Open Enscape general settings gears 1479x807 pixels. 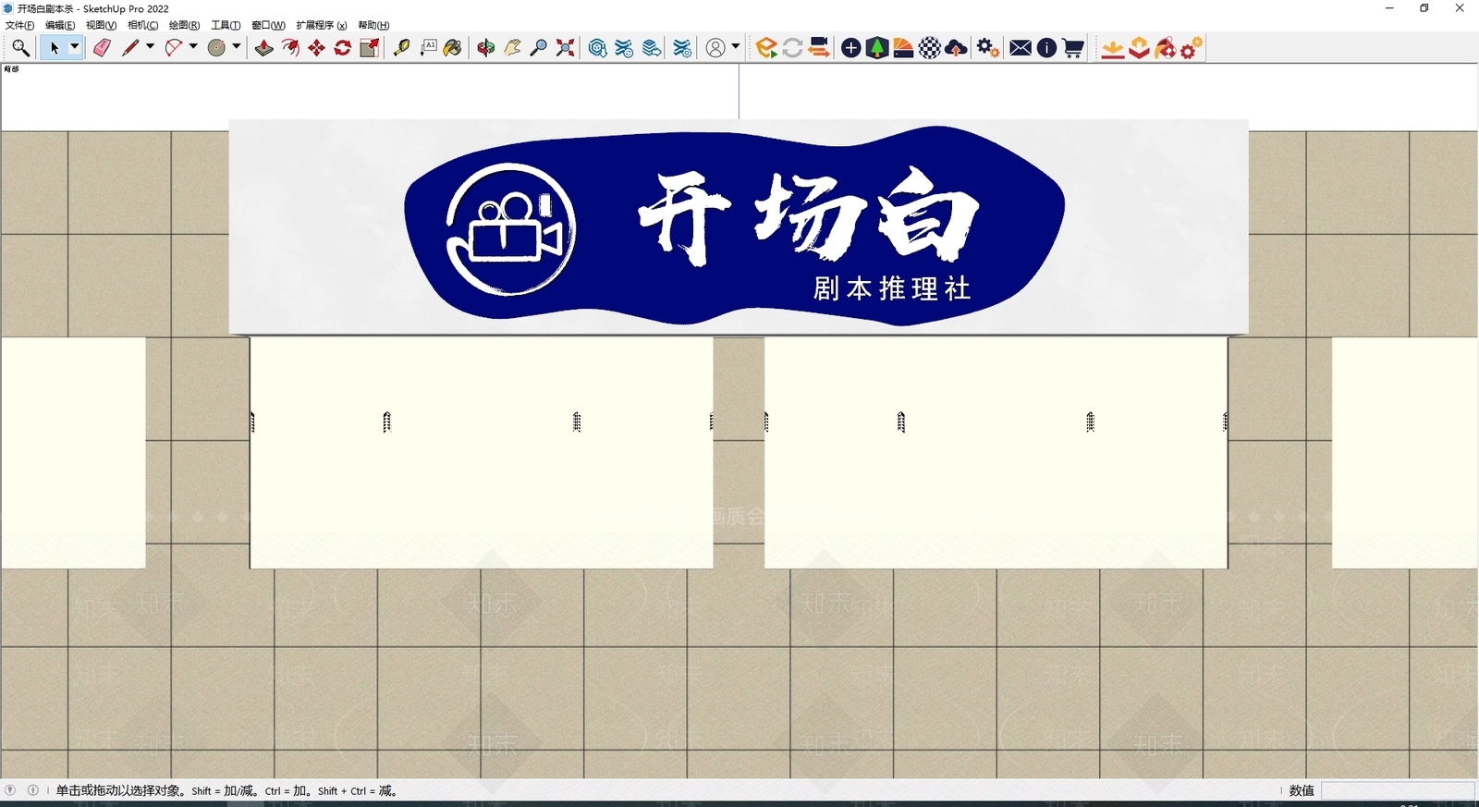pyautogui.click(x=988, y=48)
